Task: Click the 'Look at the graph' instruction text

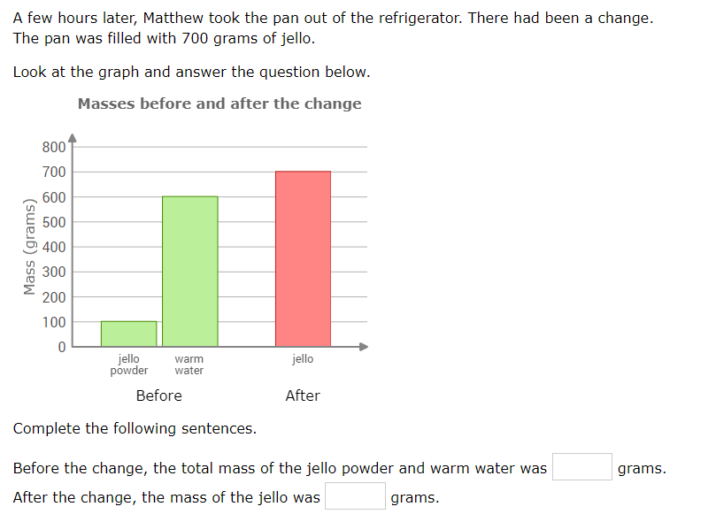Action: tap(191, 72)
